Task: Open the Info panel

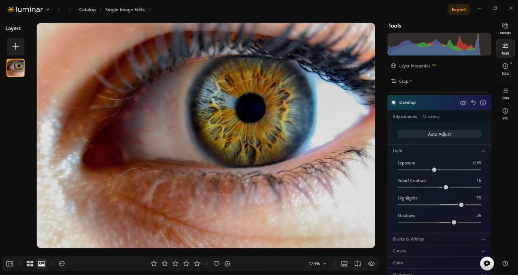Action: point(505,113)
